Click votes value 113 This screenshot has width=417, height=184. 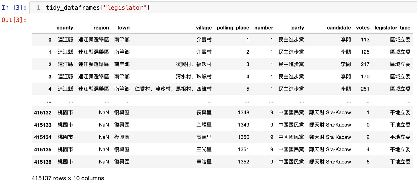tap(365, 40)
